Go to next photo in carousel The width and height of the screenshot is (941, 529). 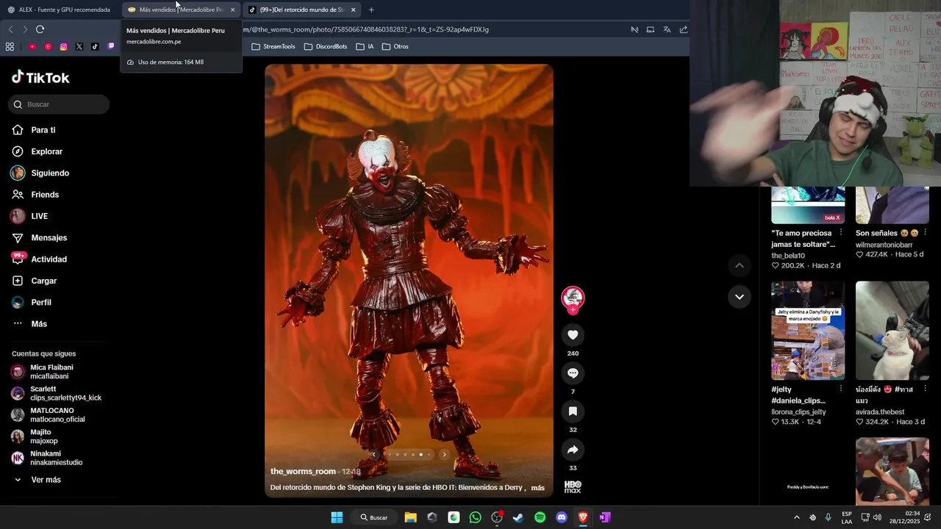tap(444, 455)
